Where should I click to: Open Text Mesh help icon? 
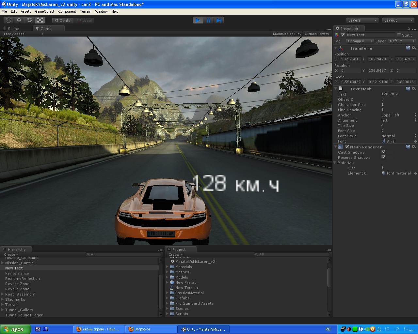point(408,89)
